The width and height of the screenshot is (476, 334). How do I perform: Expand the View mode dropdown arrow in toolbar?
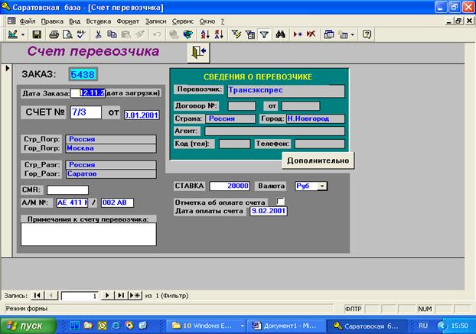coord(23,34)
